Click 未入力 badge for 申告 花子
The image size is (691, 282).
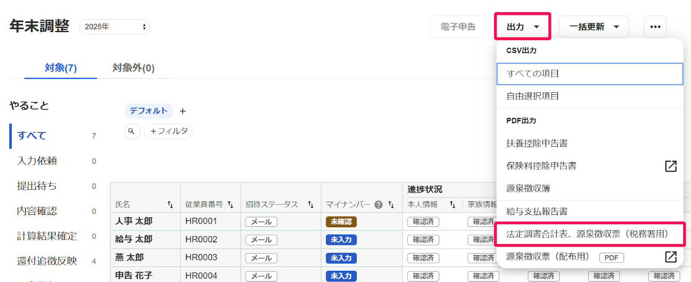[341, 276]
